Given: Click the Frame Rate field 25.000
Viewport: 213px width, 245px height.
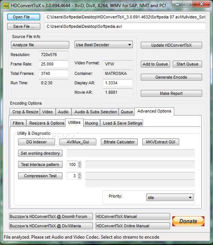Looking at the screenshot, I should tap(54, 64).
